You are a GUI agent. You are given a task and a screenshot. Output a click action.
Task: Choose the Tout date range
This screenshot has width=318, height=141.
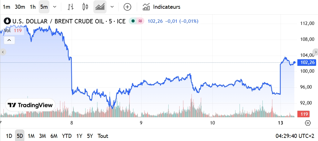point(103,136)
